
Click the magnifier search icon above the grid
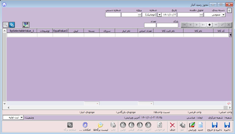click(x=5, y=25)
